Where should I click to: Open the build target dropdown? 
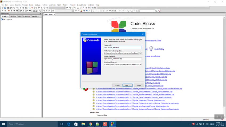tap(56, 8)
